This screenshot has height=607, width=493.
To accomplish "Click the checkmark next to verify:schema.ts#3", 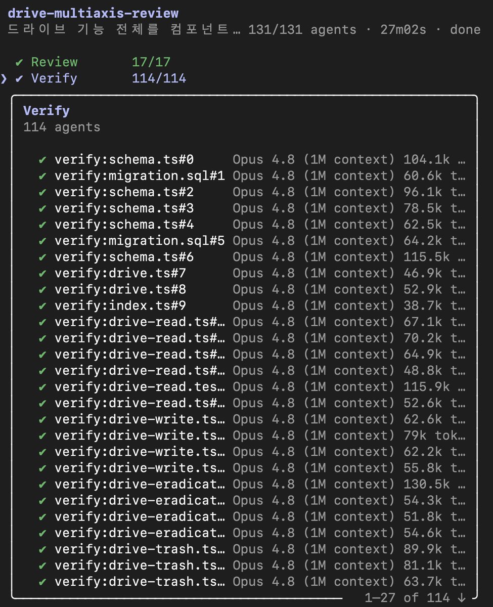I will coord(43,208).
